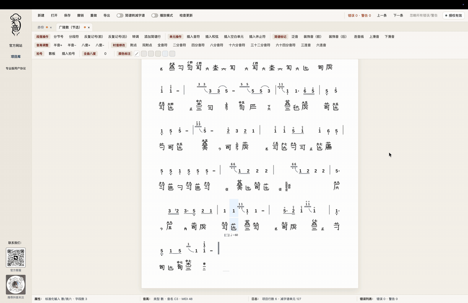The image size is (468, 303).
Task: Add 下滑音
Action: tap(390, 37)
